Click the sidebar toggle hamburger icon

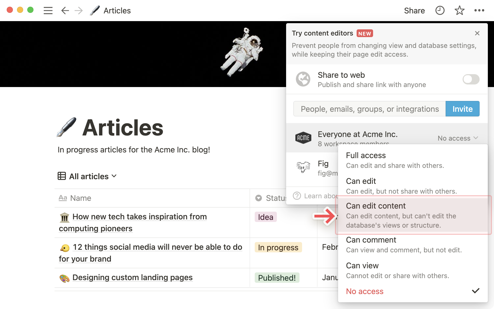(48, 11)
